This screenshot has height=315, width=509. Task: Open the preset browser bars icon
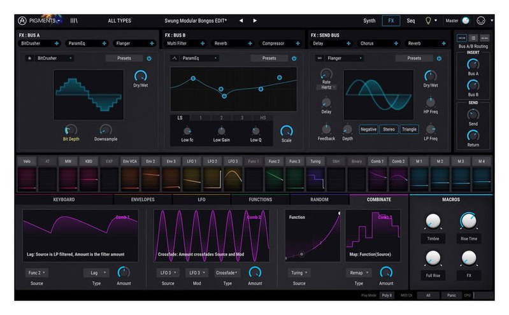pyautogui.click(x=74, y=21)
